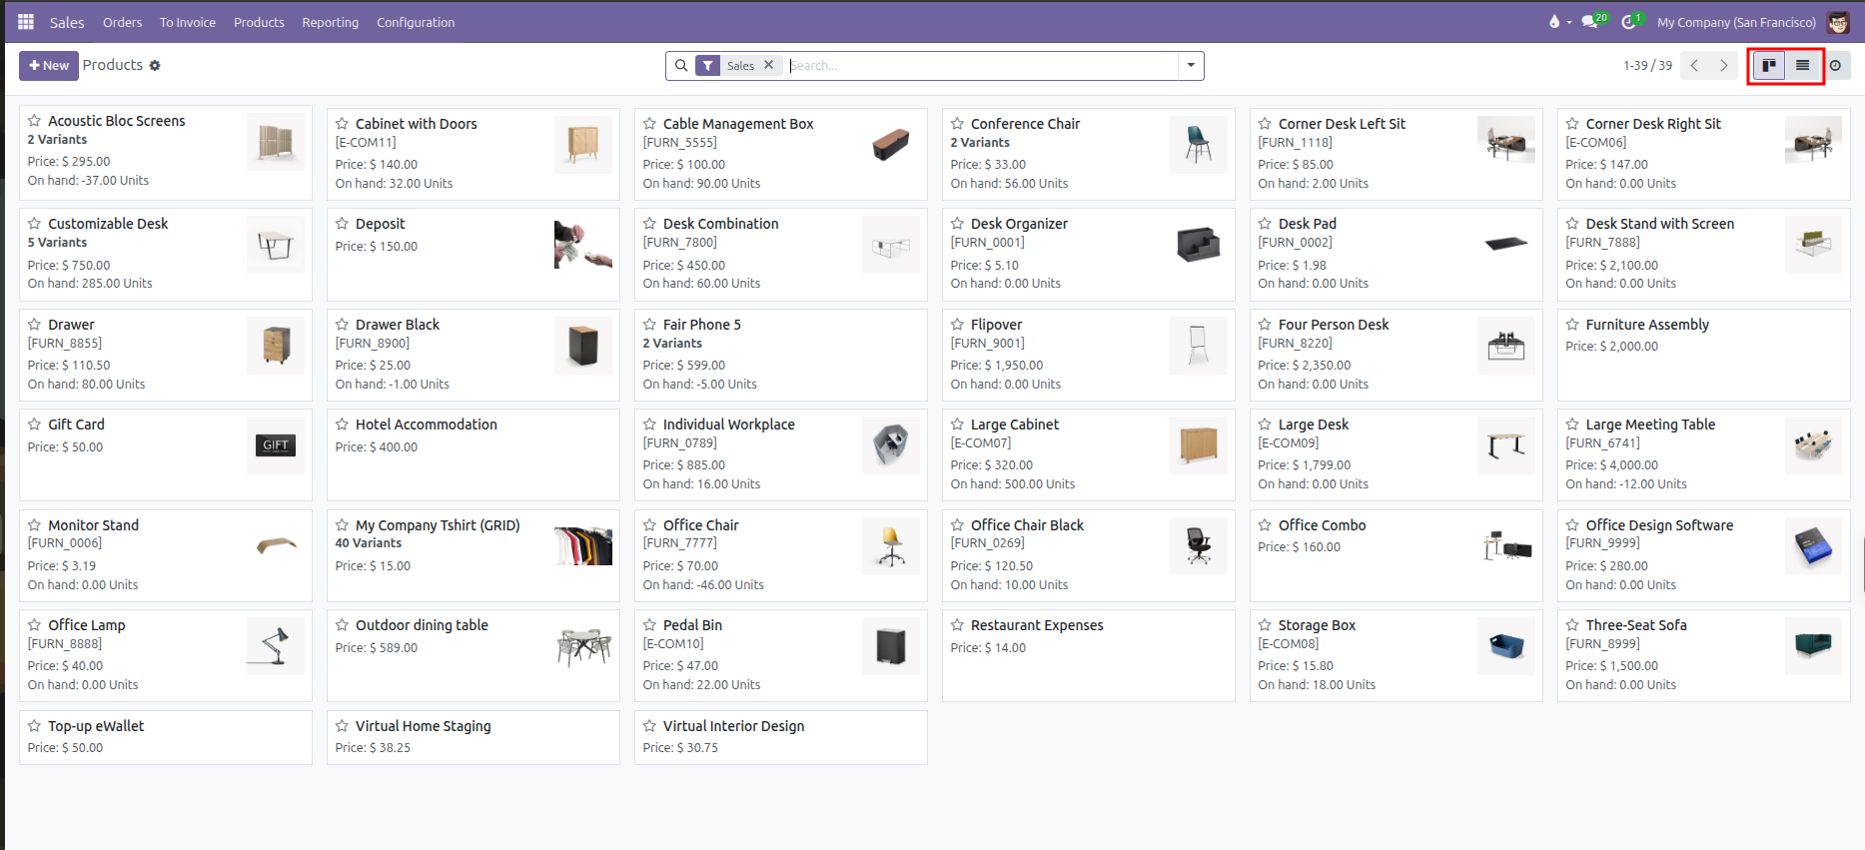Screen dimensions: 1865x850
Task: Switch to Activity view clock icon
Action: (x=1835, y=66)
